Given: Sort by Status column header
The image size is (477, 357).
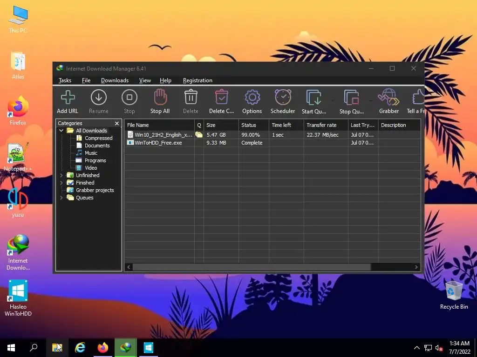Looking at the screenshot, I should pyautogui.click(x=254, y=125).
